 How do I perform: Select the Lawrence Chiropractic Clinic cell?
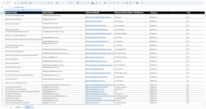(x=24, y=87)
